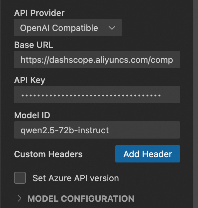This screenshot has width=198, height=208.
Task: Click the 'API Key' label
Action: pyautogui.click(x=30, y=80)
